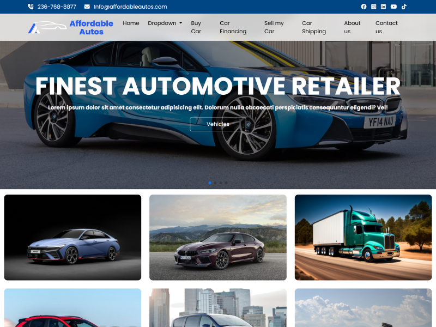The height and width of the screenshot is (327, 436).
Task: Select the last carousel slide dot
Action: click(226, 183)
